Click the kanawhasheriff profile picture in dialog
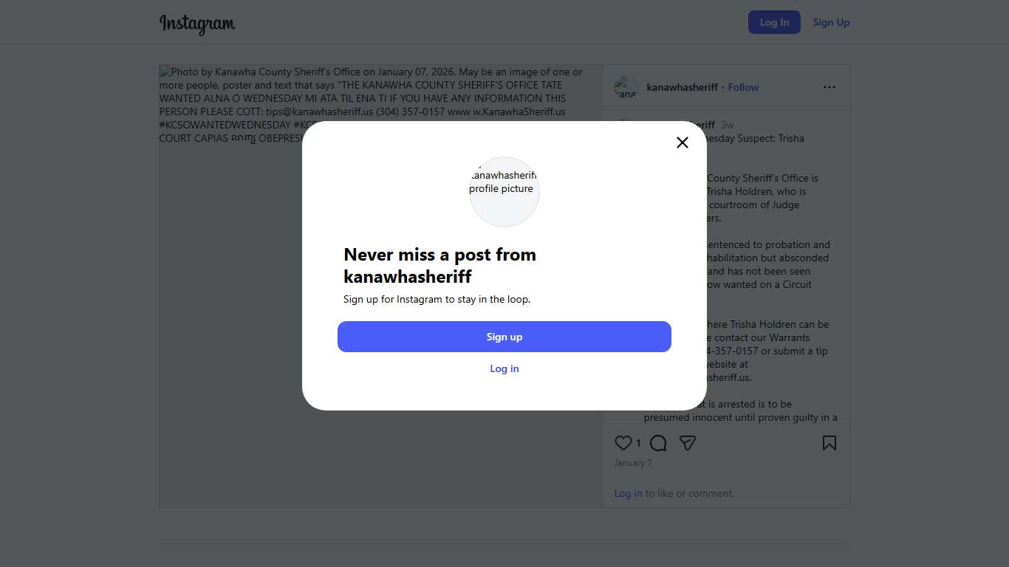The width and height of the screenshot is (1009, 567). 504,191
